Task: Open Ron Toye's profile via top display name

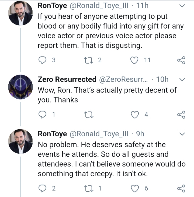Action: coord(52,6)
